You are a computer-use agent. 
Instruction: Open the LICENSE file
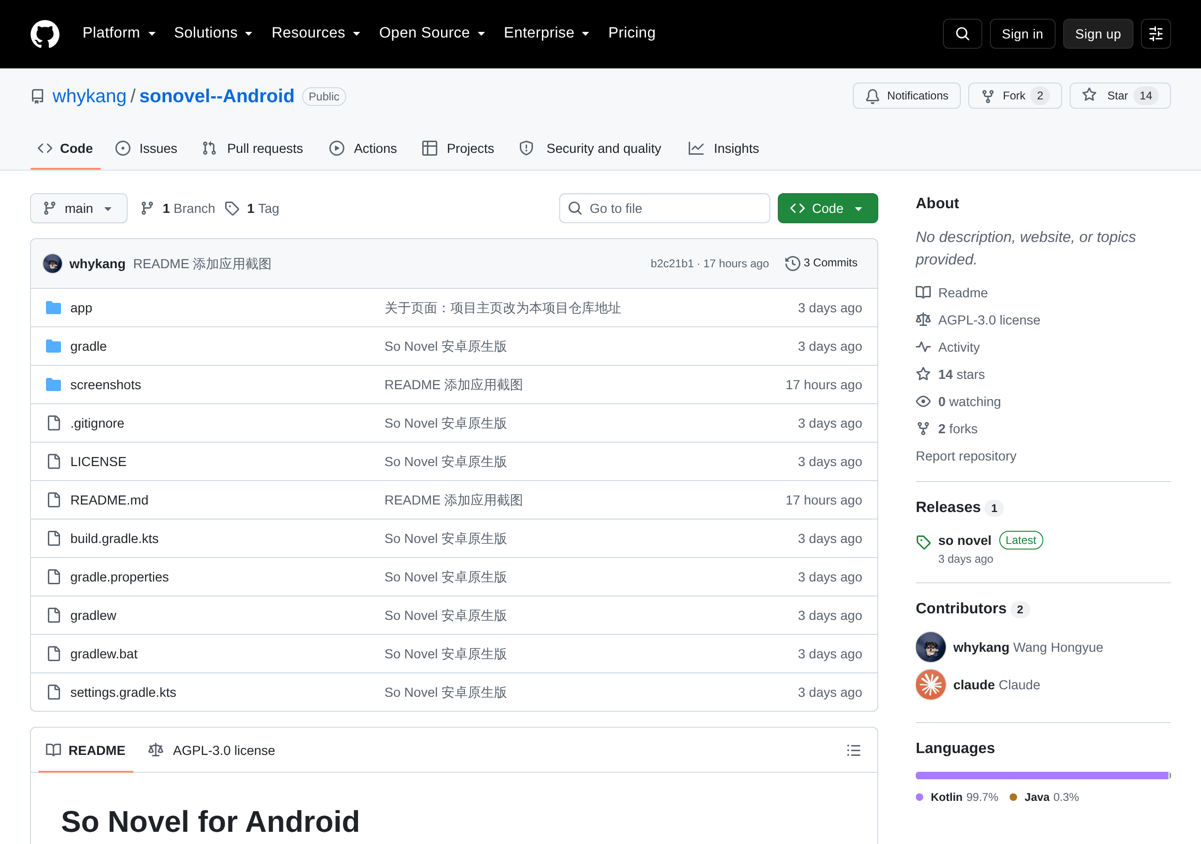click(x=99, y=462)
